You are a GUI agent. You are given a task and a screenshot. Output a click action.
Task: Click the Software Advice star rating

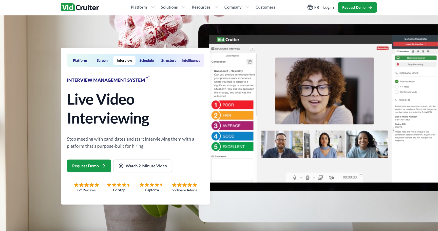(x=184, y=185)
